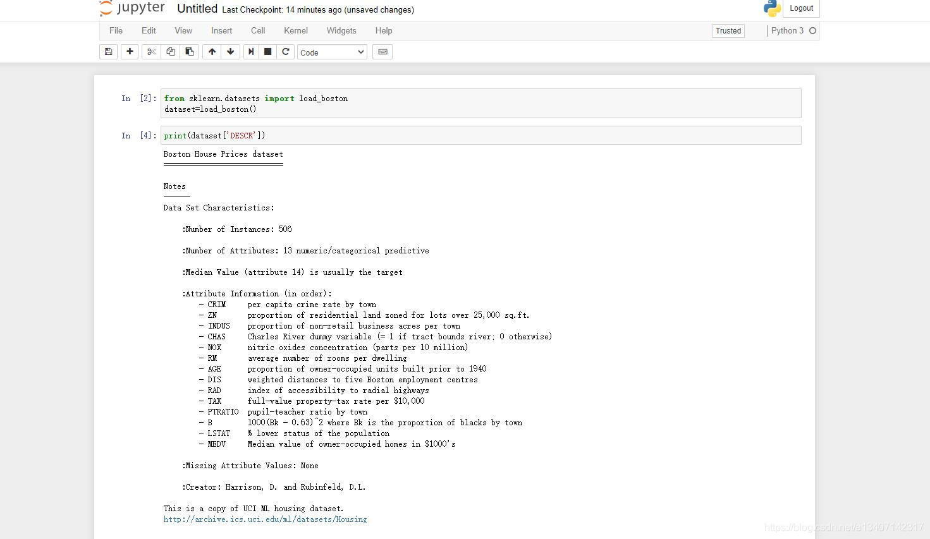930x539 pixels.
Task: Move selected cell down arrow
Action: click(231, 52)
